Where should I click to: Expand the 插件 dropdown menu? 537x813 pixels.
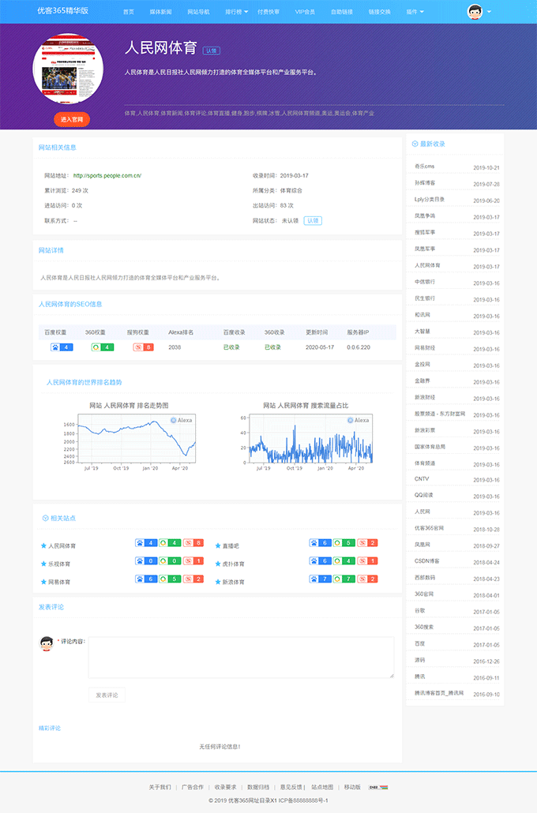coord(415,12)
